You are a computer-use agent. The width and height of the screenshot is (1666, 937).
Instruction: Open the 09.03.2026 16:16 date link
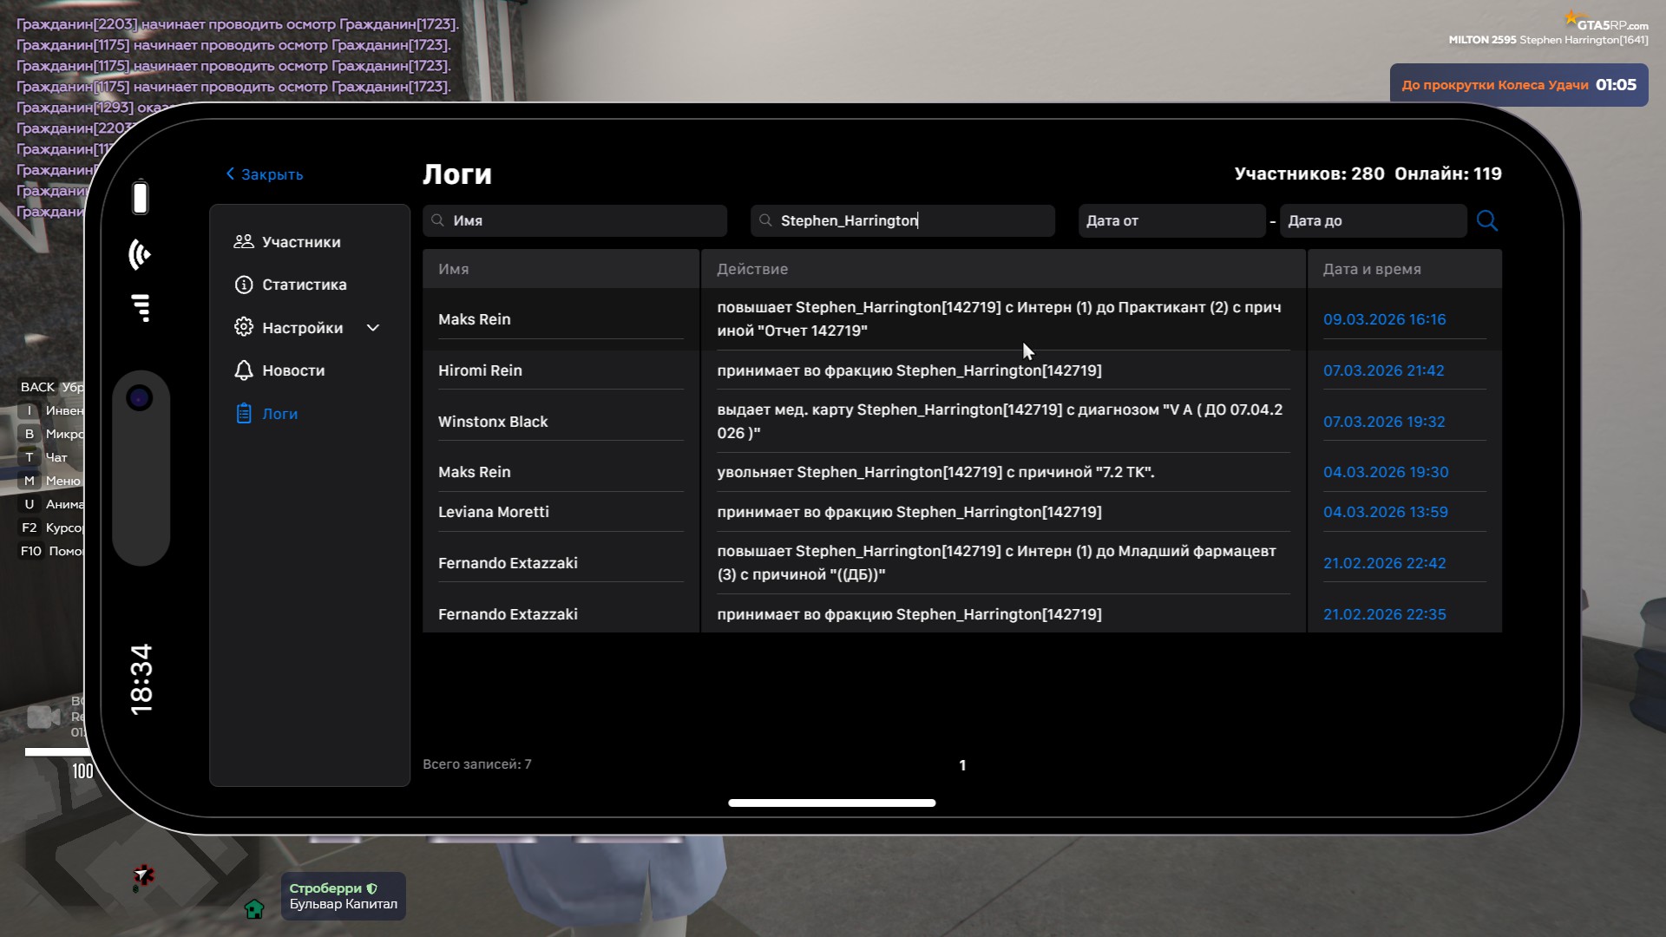[x=1384, y=319]
